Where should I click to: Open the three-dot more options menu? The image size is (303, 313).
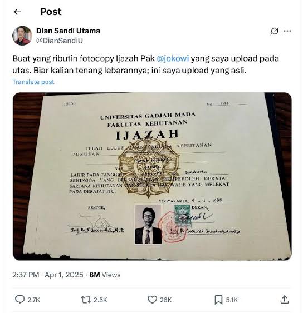click(x=287, y=31)
